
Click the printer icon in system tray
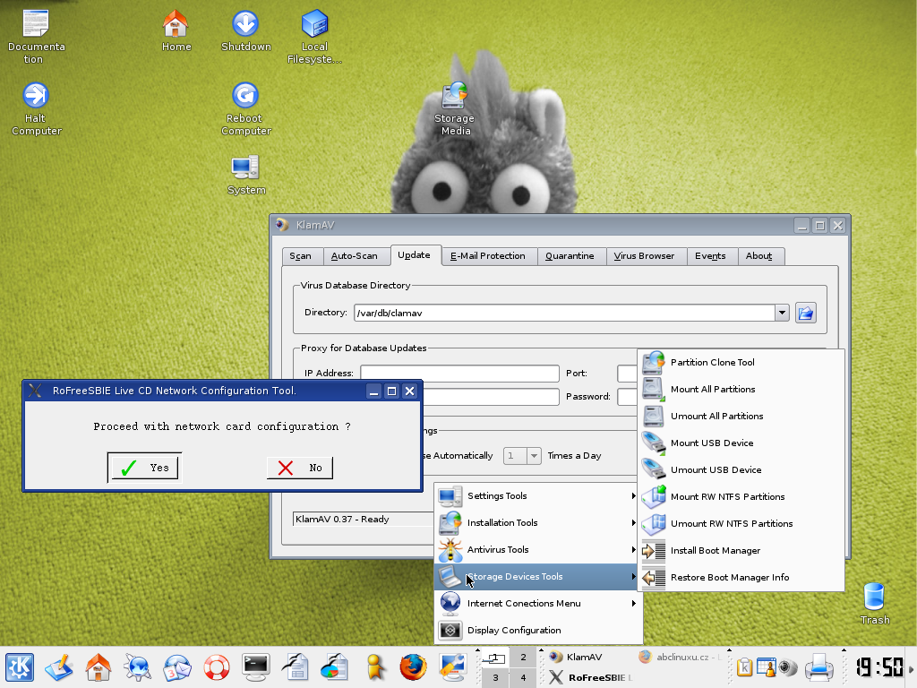818,666
